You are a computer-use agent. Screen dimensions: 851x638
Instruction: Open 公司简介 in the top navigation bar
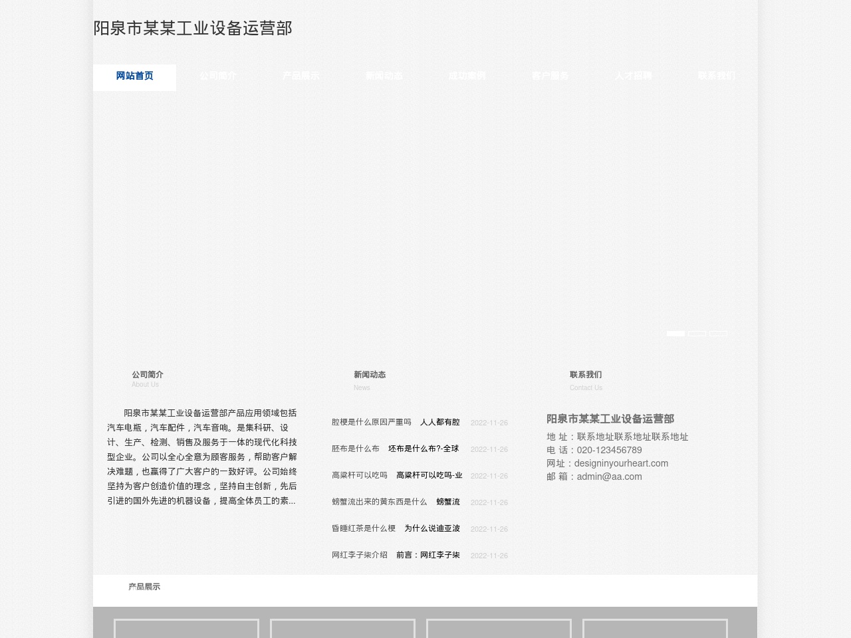(x=217, y=76)
